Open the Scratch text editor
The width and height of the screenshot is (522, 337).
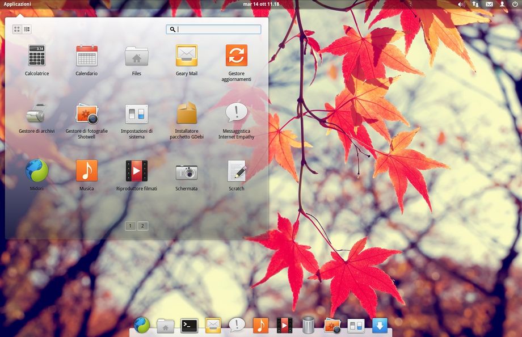coord(236,171)
